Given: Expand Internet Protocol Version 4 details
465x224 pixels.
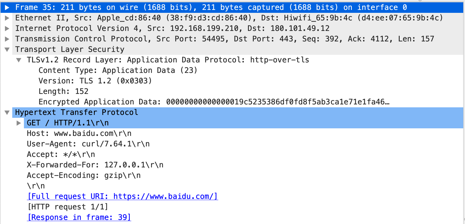Looking at the screenshot, I should (7, 29).
